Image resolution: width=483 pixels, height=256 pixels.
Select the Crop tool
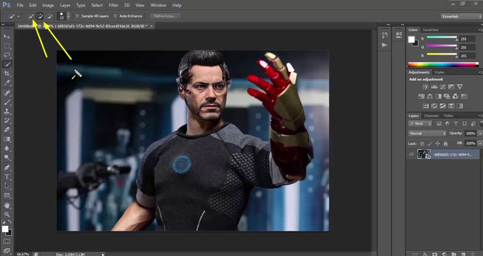[x=7, y=74]
